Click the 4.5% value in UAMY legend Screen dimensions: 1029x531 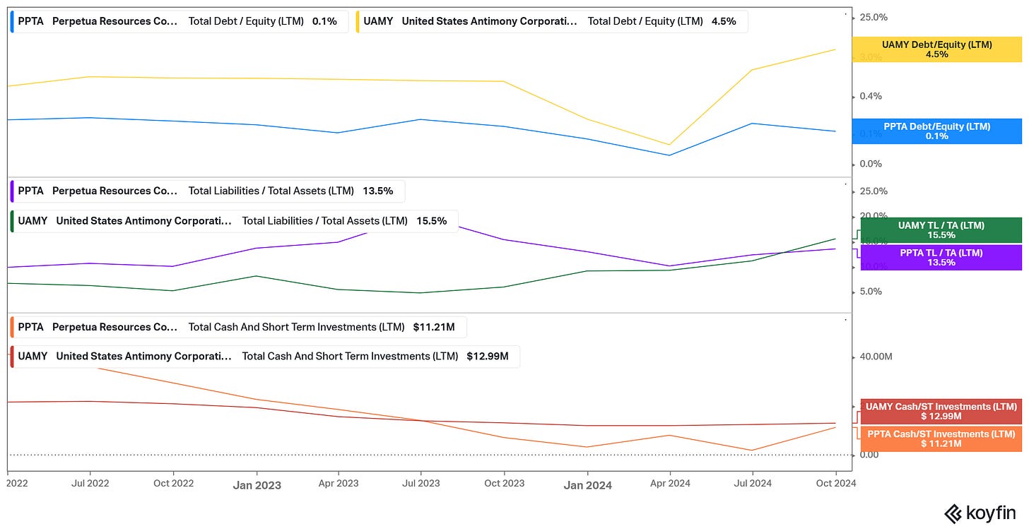[724, 21]
